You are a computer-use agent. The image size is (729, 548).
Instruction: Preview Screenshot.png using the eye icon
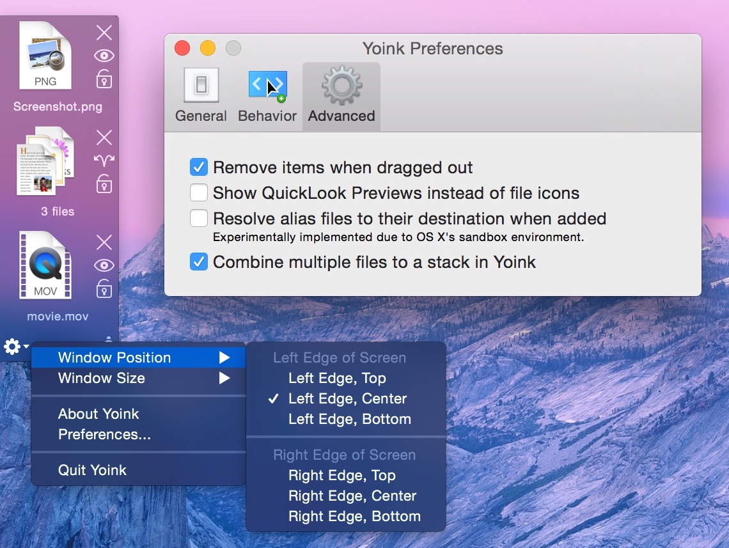tap(104, 56)
